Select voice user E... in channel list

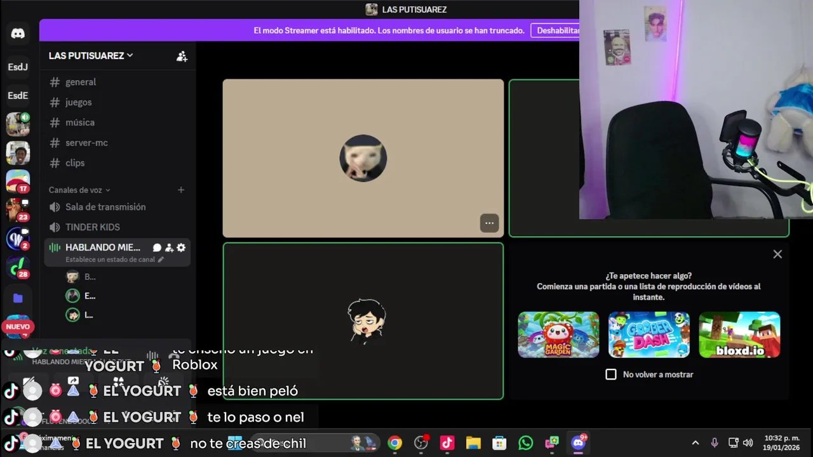[x=81, y=296]
